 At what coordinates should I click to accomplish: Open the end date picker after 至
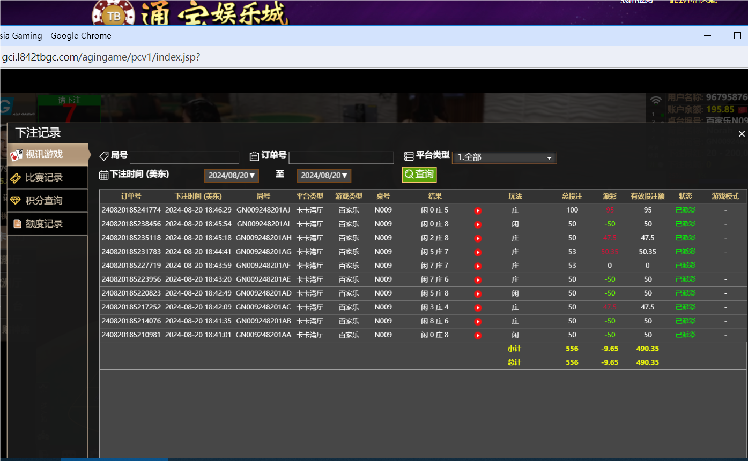[323, 175]
